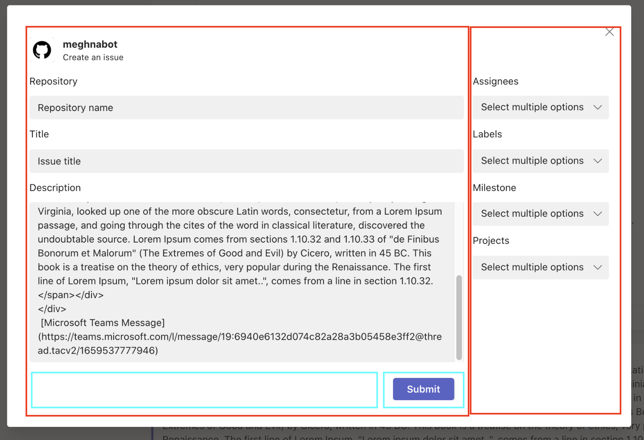This screenshot has width=644, height=440.
Task: Click the meghnabot bot name heading
Action: click(x=90, y=44)
